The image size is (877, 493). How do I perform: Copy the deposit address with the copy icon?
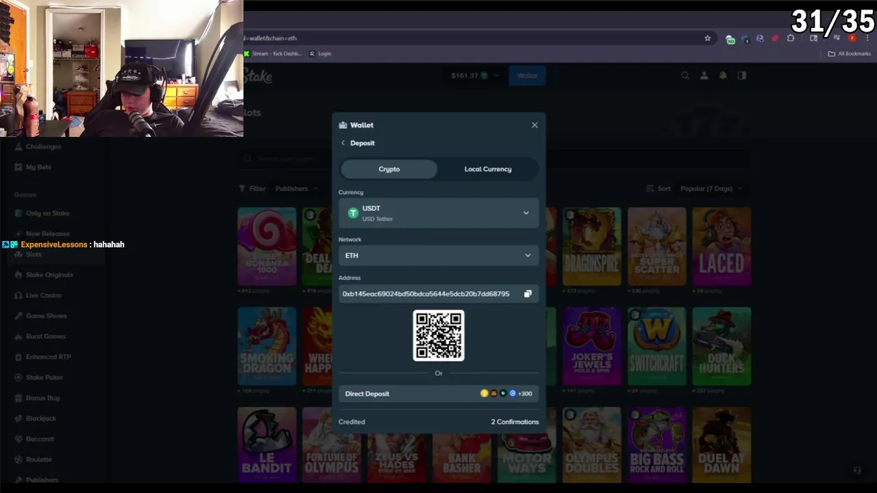tap(528, 294)
